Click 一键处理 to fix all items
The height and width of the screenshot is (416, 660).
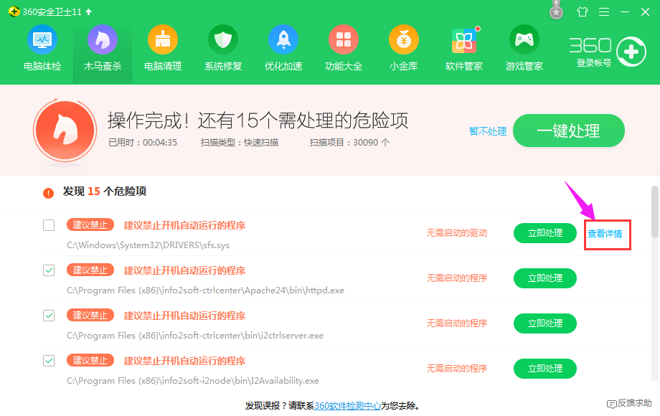pos(569,131)
